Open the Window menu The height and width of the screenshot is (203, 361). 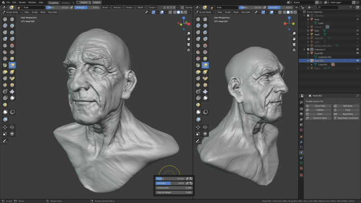[32, 2]
